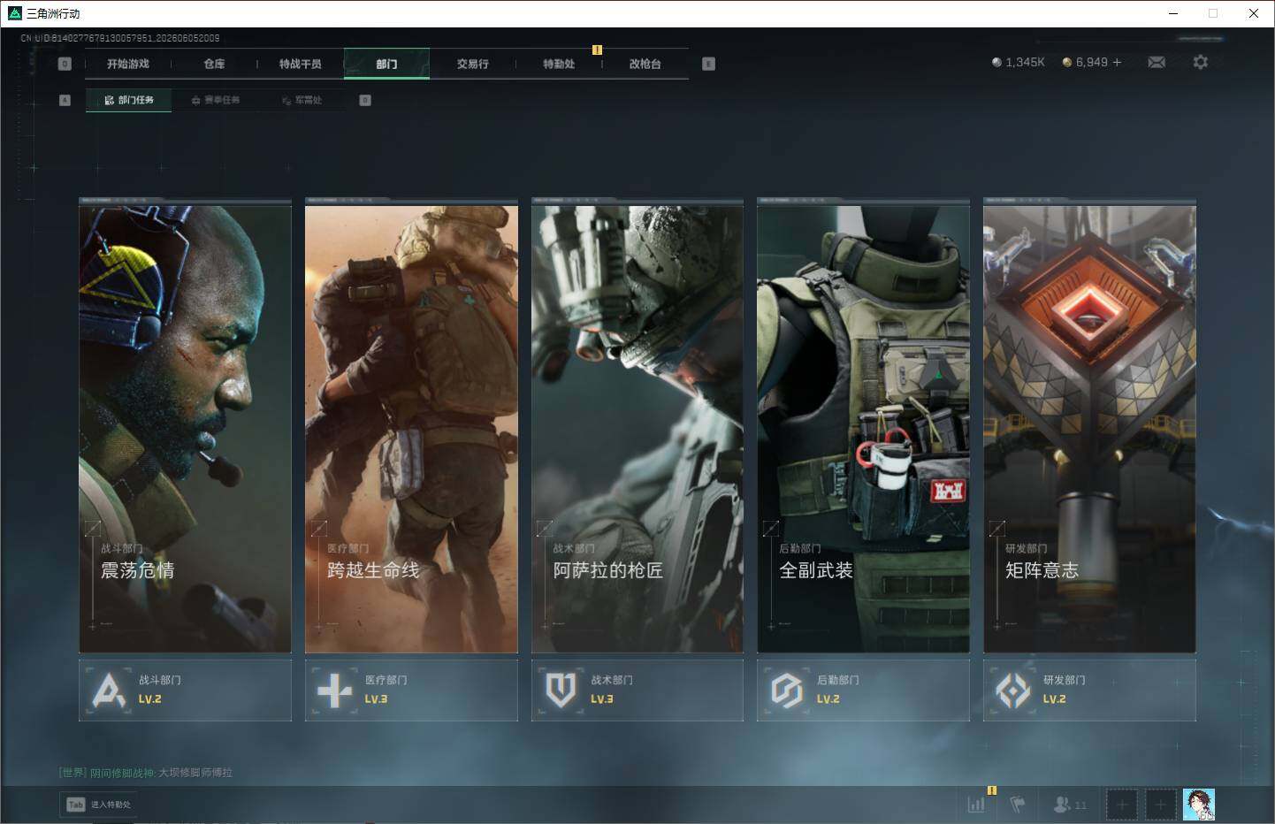This screenshot has height=824, width=1275.
Task: Open the bar chart statistics icon
Action: 976,805
